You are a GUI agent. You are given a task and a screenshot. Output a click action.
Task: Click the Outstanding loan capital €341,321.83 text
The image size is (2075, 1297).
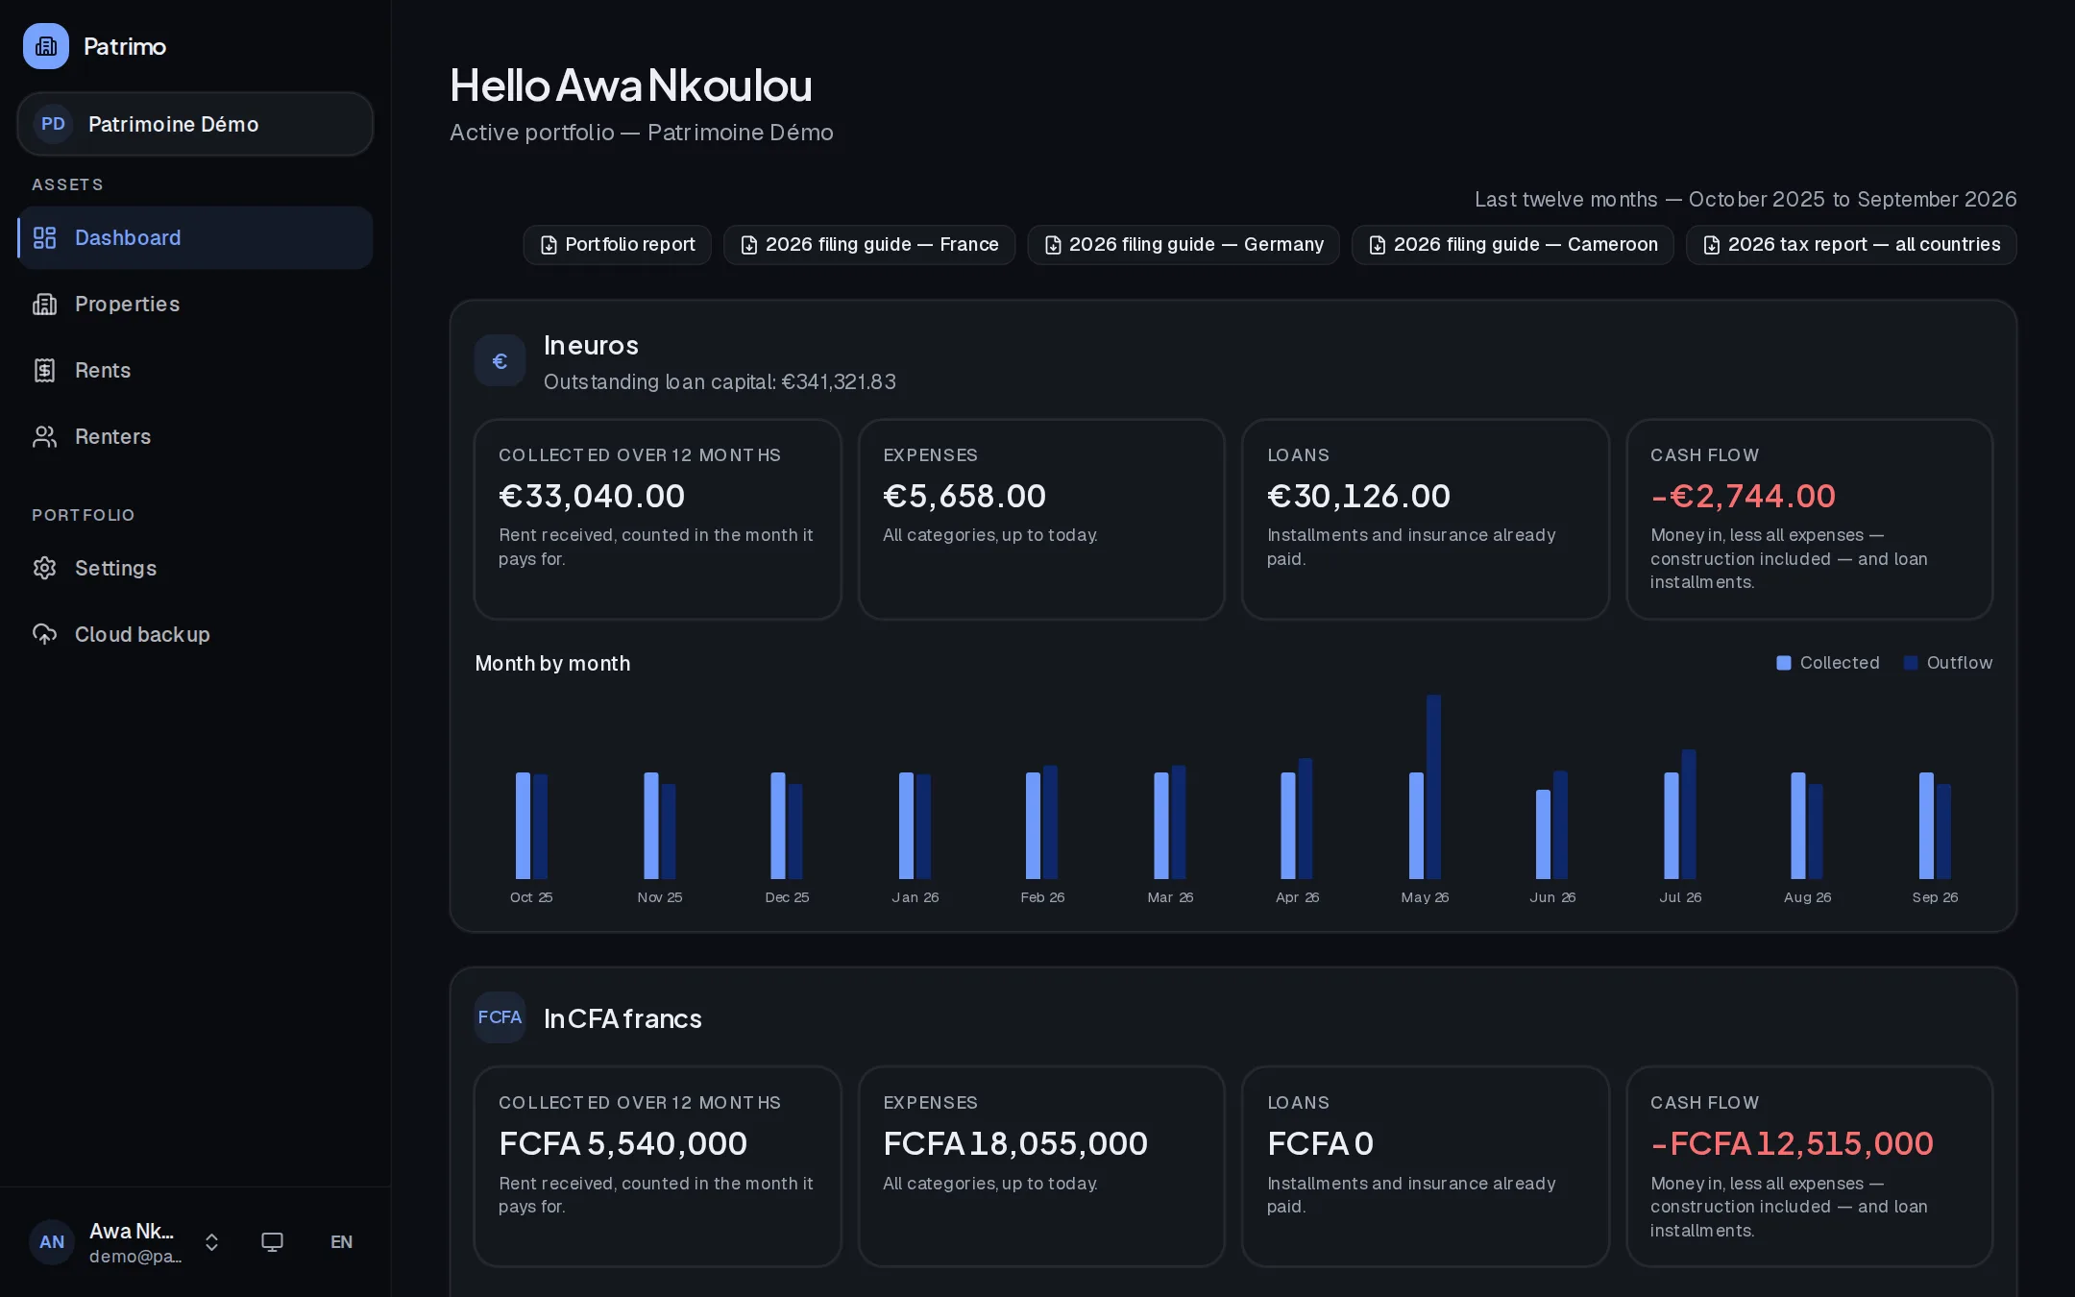[x=720, y=382]
